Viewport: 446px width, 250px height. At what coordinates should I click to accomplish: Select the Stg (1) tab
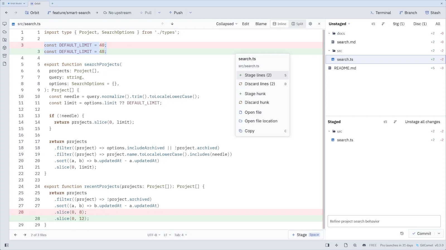tap(399, 24)
